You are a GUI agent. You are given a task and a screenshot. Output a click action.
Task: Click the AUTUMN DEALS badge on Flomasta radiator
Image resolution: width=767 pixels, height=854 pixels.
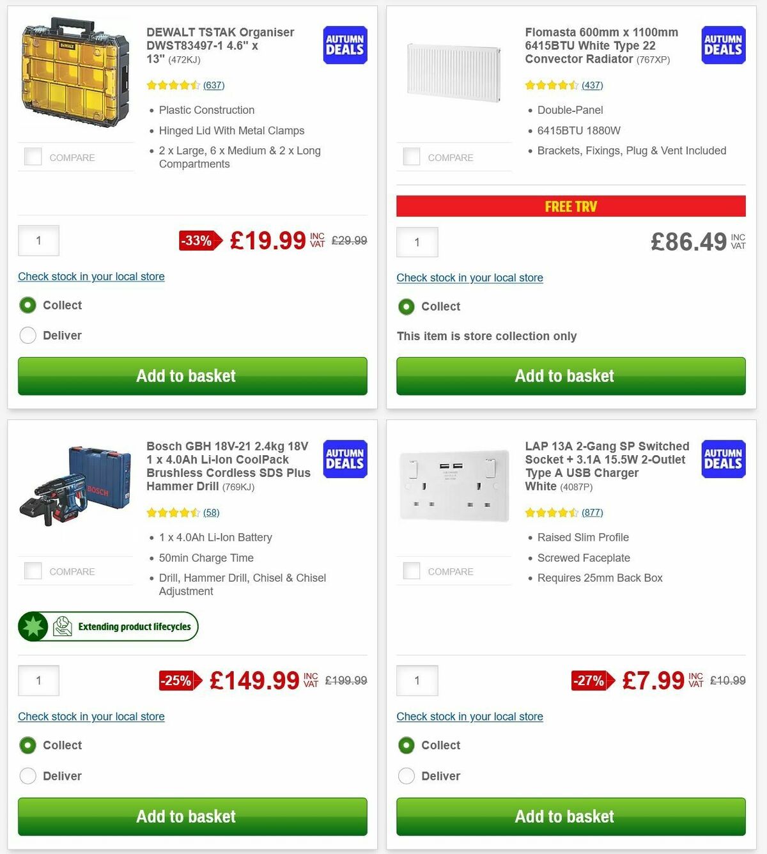click(x=723, y=45)
